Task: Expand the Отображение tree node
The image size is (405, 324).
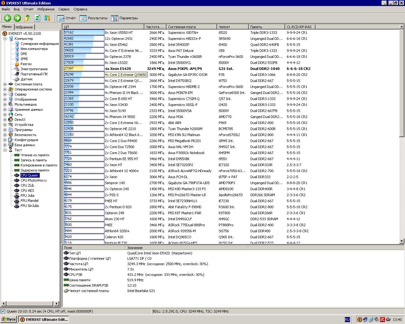Action: pos(5,99)
